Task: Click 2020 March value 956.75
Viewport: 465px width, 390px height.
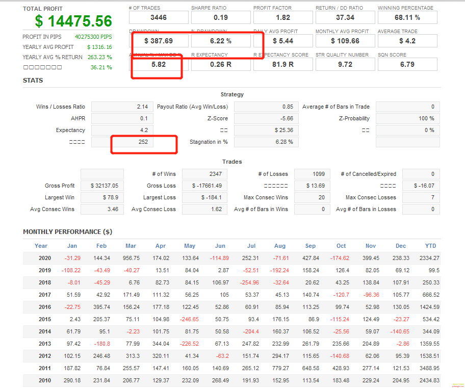Action: [131, 258]
